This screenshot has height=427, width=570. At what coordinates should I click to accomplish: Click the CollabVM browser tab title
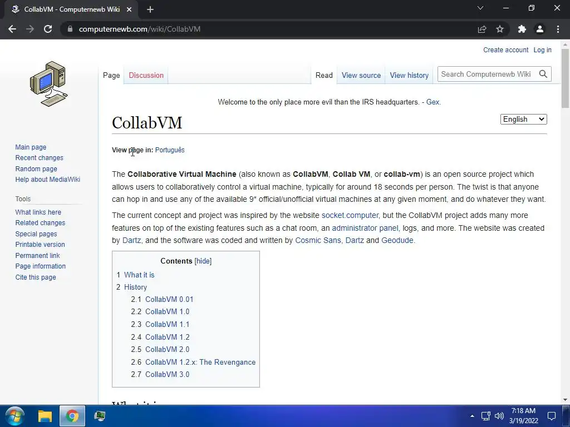point(72,9)
